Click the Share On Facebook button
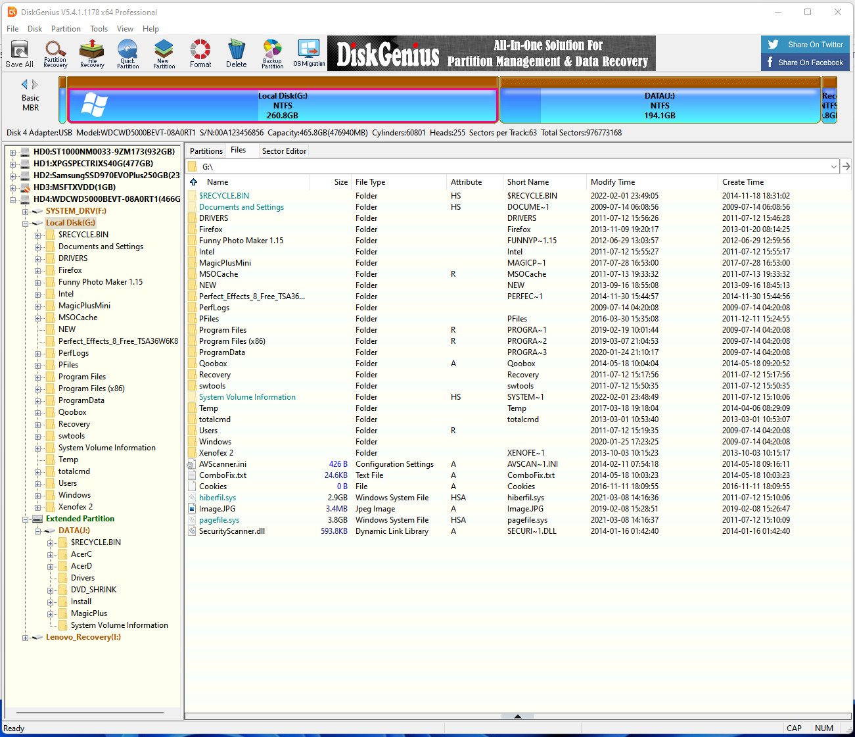The image size is (855, 737). (805, 62)
